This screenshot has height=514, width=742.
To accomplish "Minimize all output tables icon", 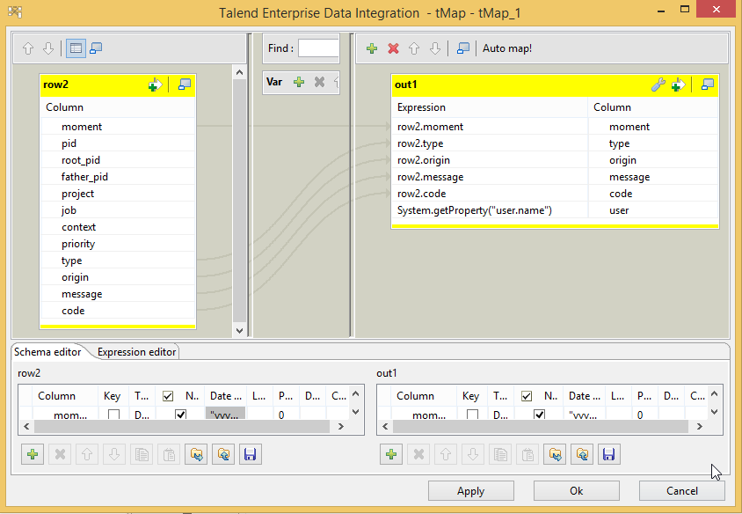I will pyautogui.click(x=463, y=48).
